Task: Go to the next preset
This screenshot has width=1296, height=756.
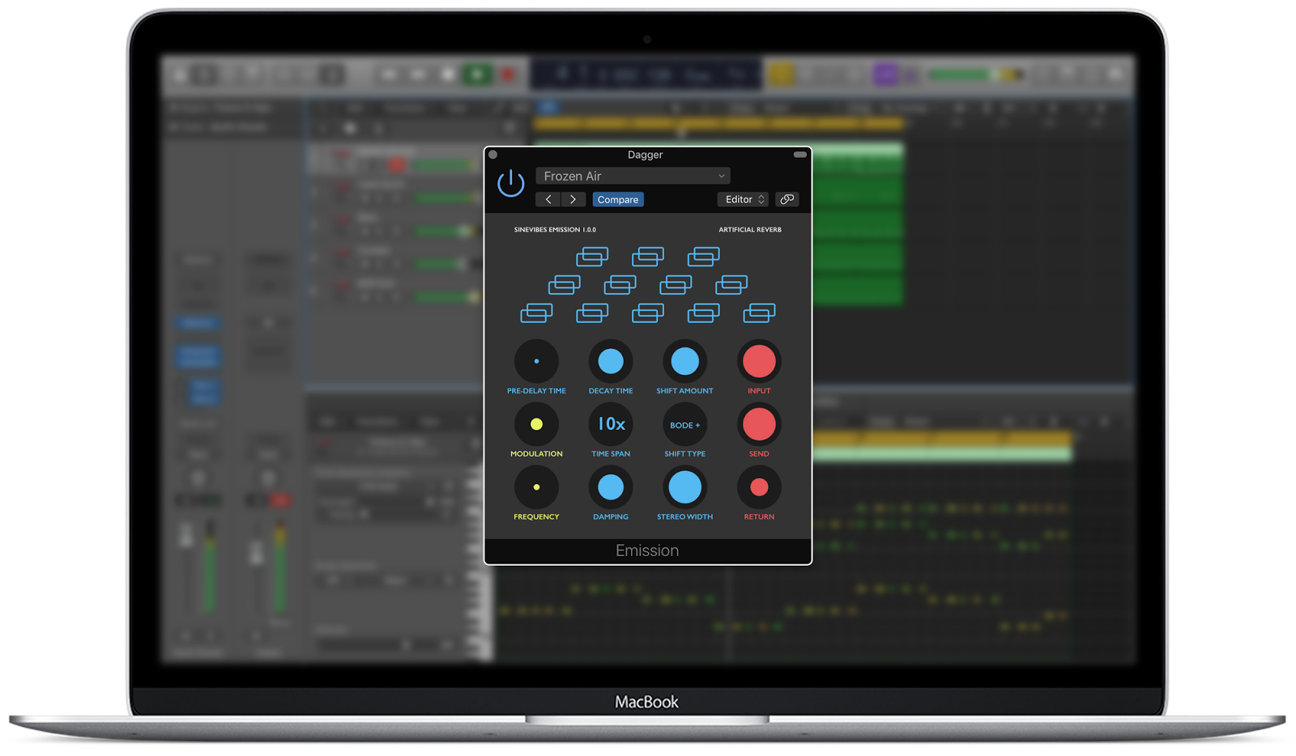Action: (x=573, y=199)
